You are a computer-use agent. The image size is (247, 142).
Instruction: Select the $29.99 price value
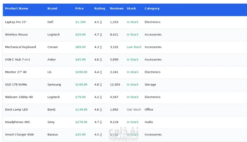pyautogui.click(x=80, y=35)
